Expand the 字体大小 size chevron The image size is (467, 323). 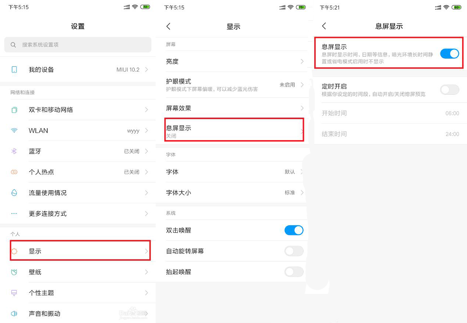point(302,192)
